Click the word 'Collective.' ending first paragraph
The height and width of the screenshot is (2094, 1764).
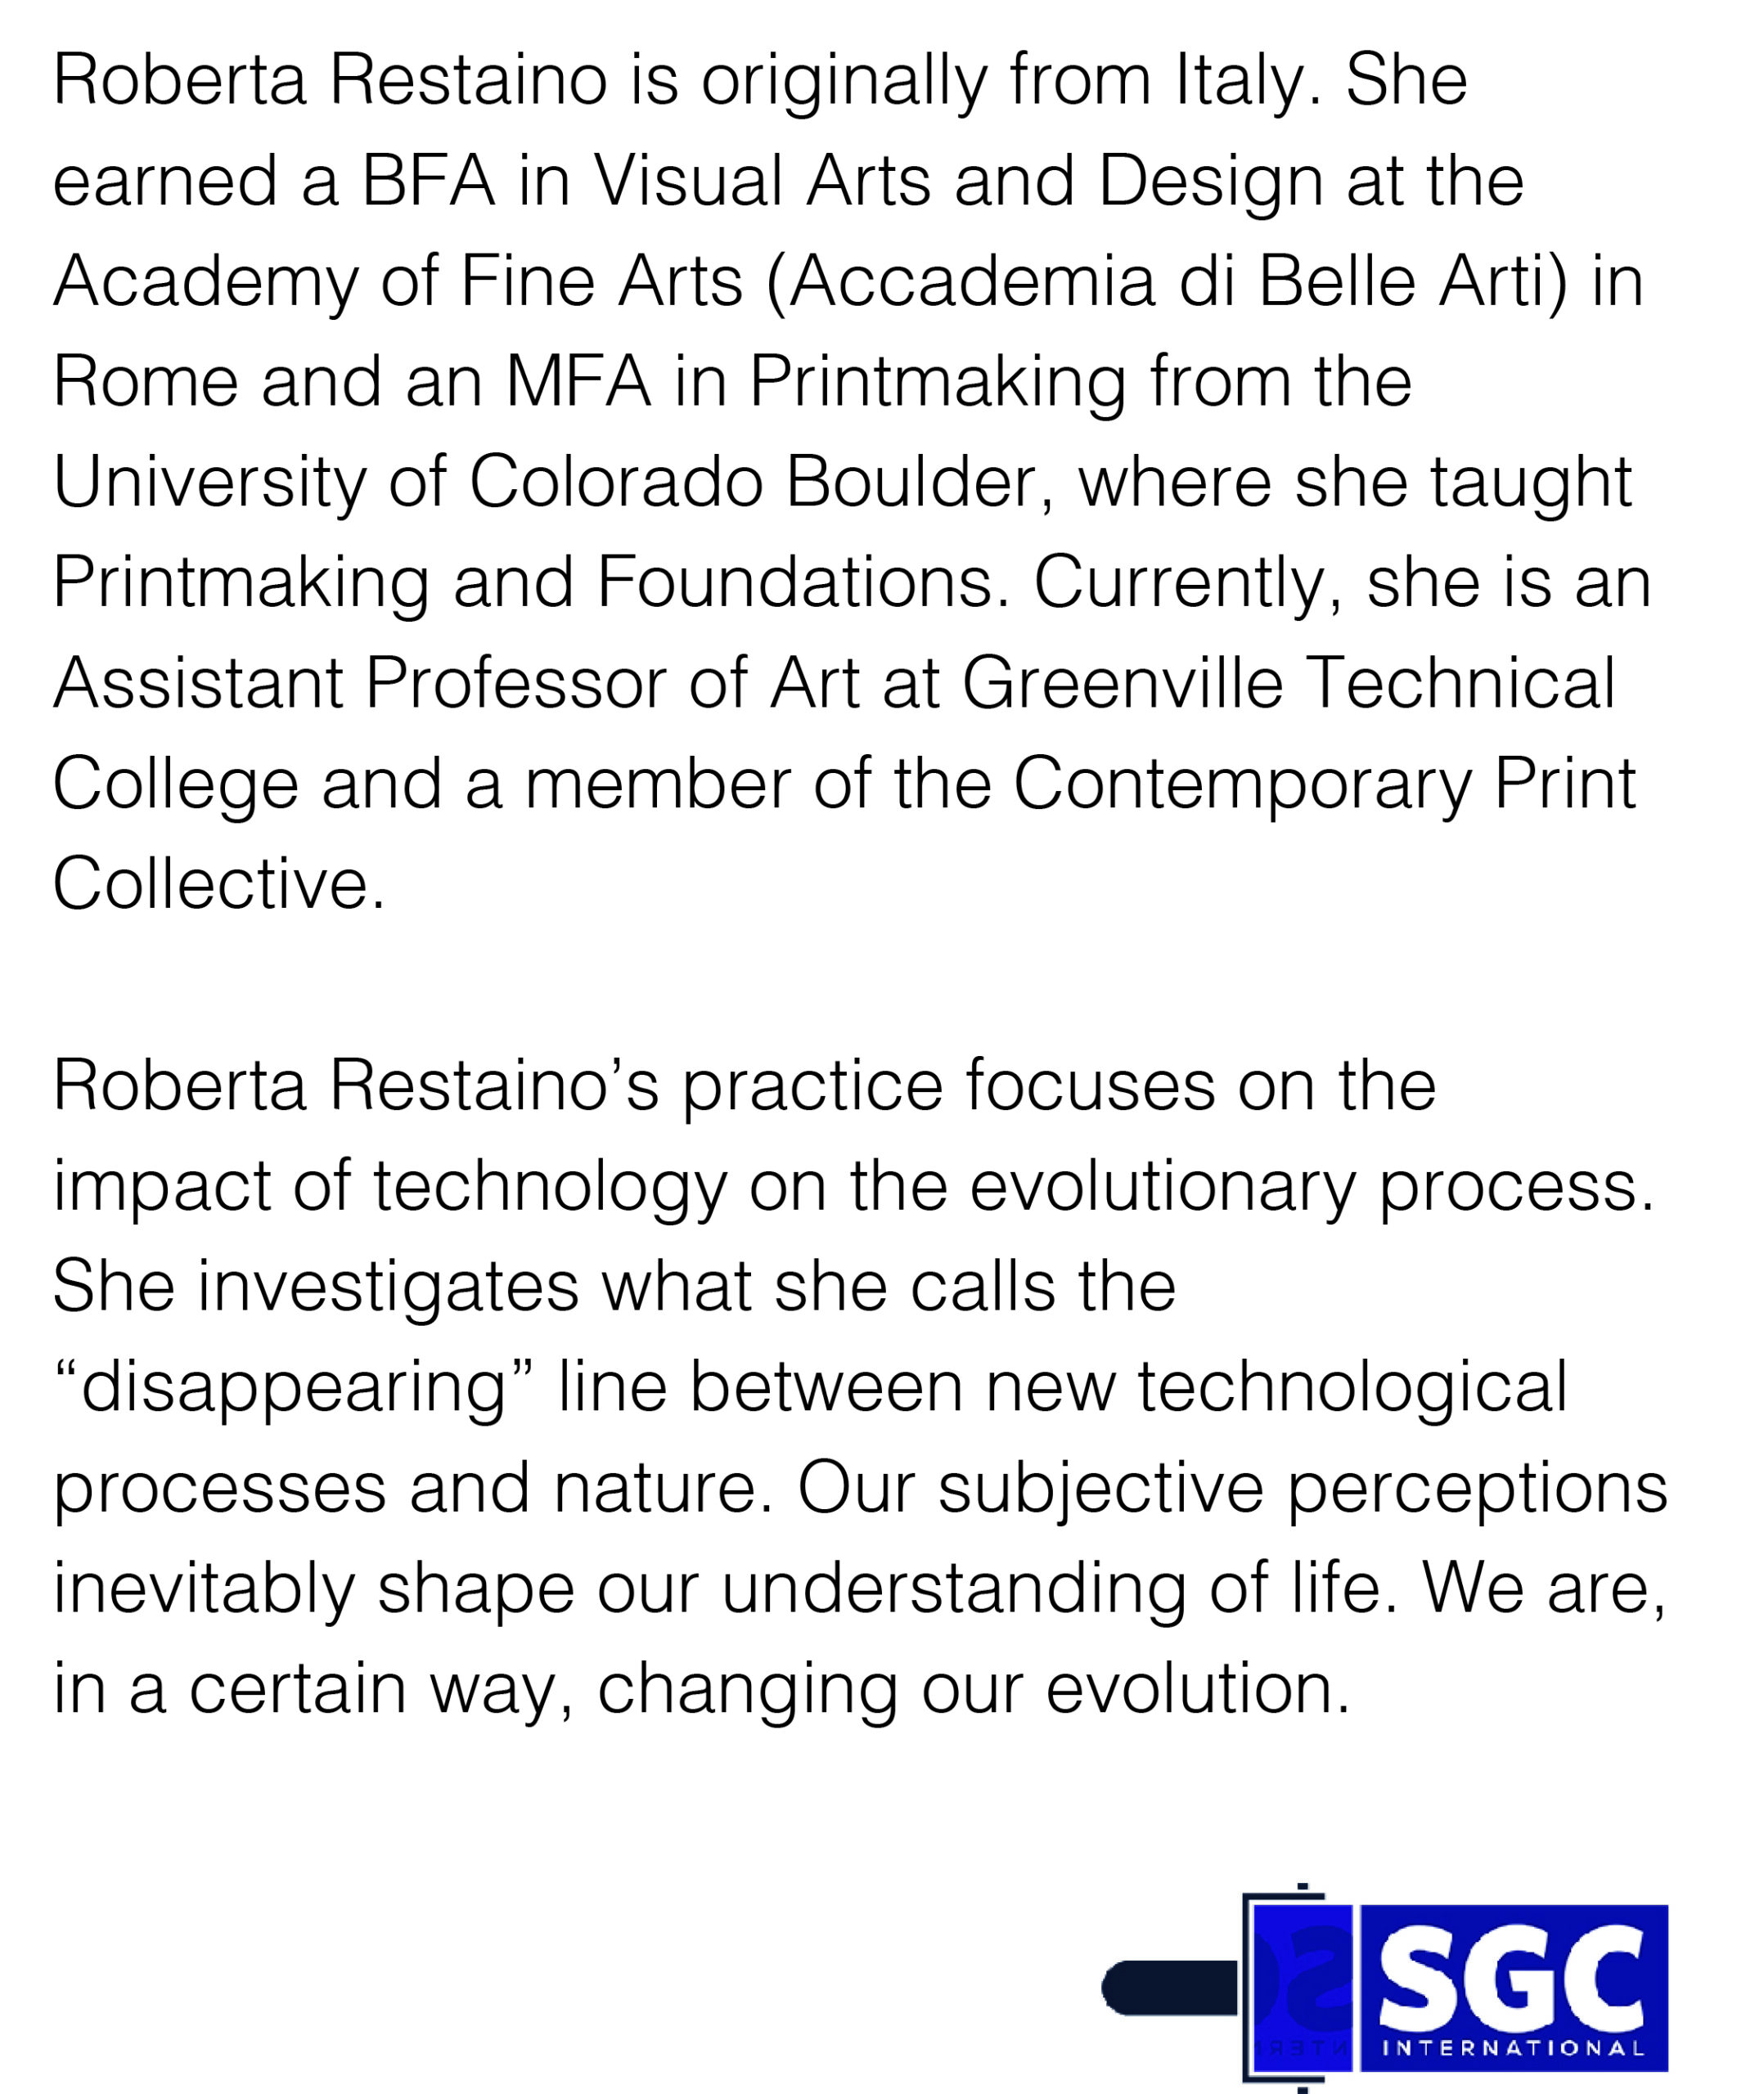pos(218,884)
